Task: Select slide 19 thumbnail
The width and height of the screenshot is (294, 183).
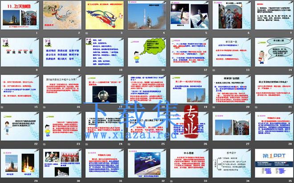Action: [x=189, y=89]
